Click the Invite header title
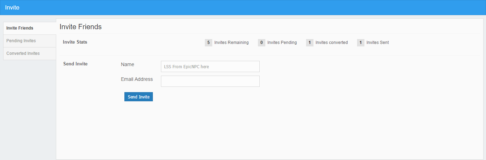The width and height of the screenshot is (486, 160). [x=12, y=7]
